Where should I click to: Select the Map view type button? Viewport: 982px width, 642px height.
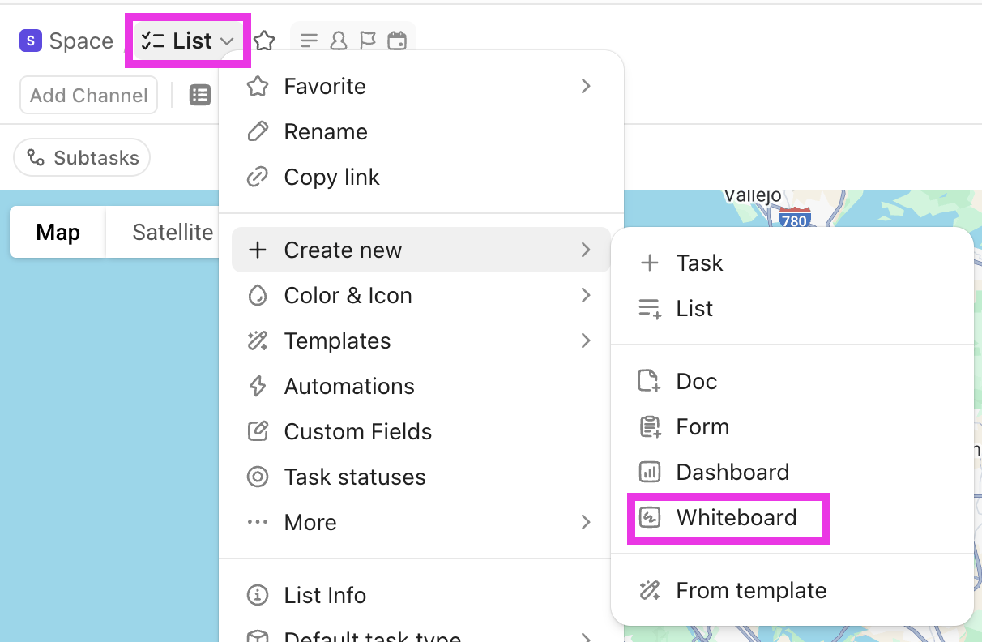pyautogui.click(x=58, y=233)
